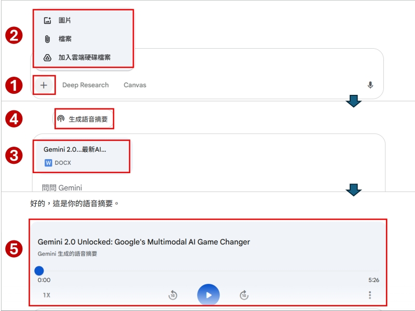Click the text 好的，這是你的語音摘要。
The height and width of the screenshot is (311, 415).
75,203
